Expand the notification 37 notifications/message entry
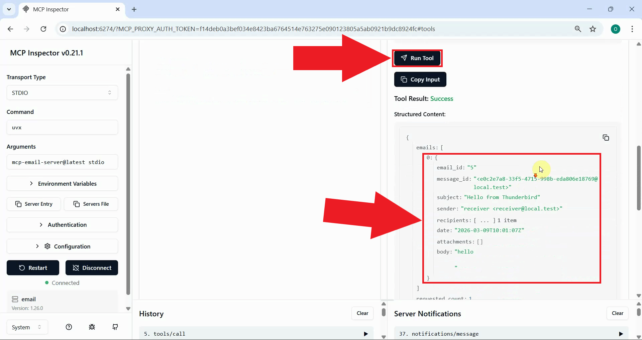Screen dimensions: 642x340 621,333
